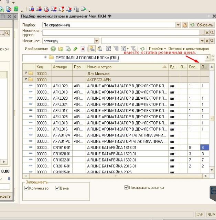Toggle the hierarchical view icon in toolbar
This screenshot has height=220, width=216.
[91, 49]
